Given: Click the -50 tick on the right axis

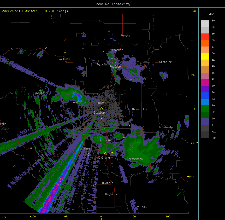Looking at the screenshot, I should coord(192,143).
